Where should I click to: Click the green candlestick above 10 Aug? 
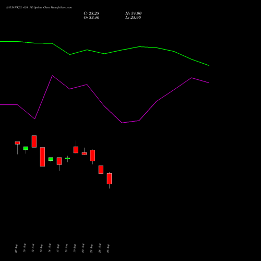coord(26,148)
